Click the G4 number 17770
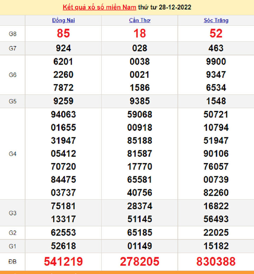254x274 pixels. (x=140, y=167)
